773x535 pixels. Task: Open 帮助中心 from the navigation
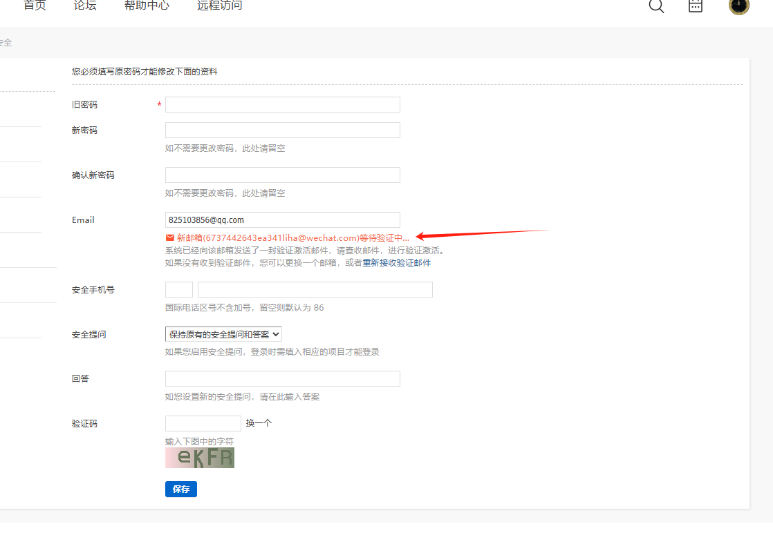pos(147,6)
